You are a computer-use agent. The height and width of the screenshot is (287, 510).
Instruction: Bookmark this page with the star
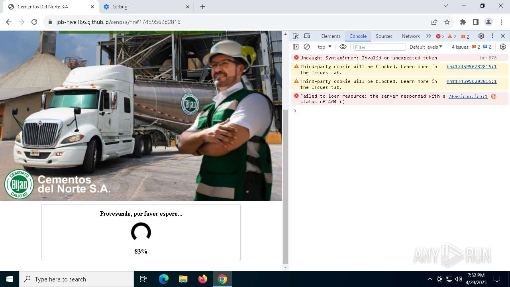coord(447,22)
